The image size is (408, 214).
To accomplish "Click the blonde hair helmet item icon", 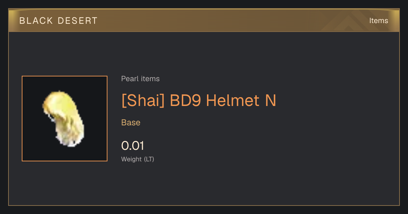I will (64, 119).
